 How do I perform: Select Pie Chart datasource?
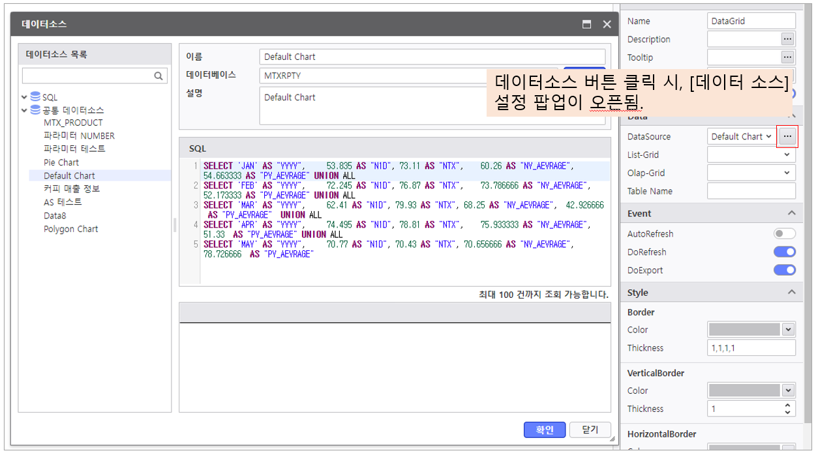pos(61,162)
